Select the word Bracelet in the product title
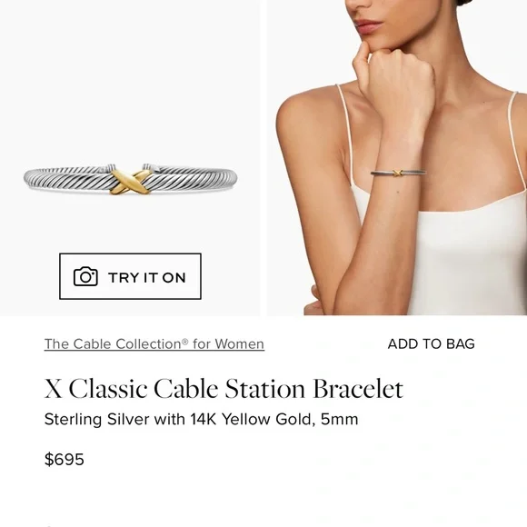 tap(358, 389)
